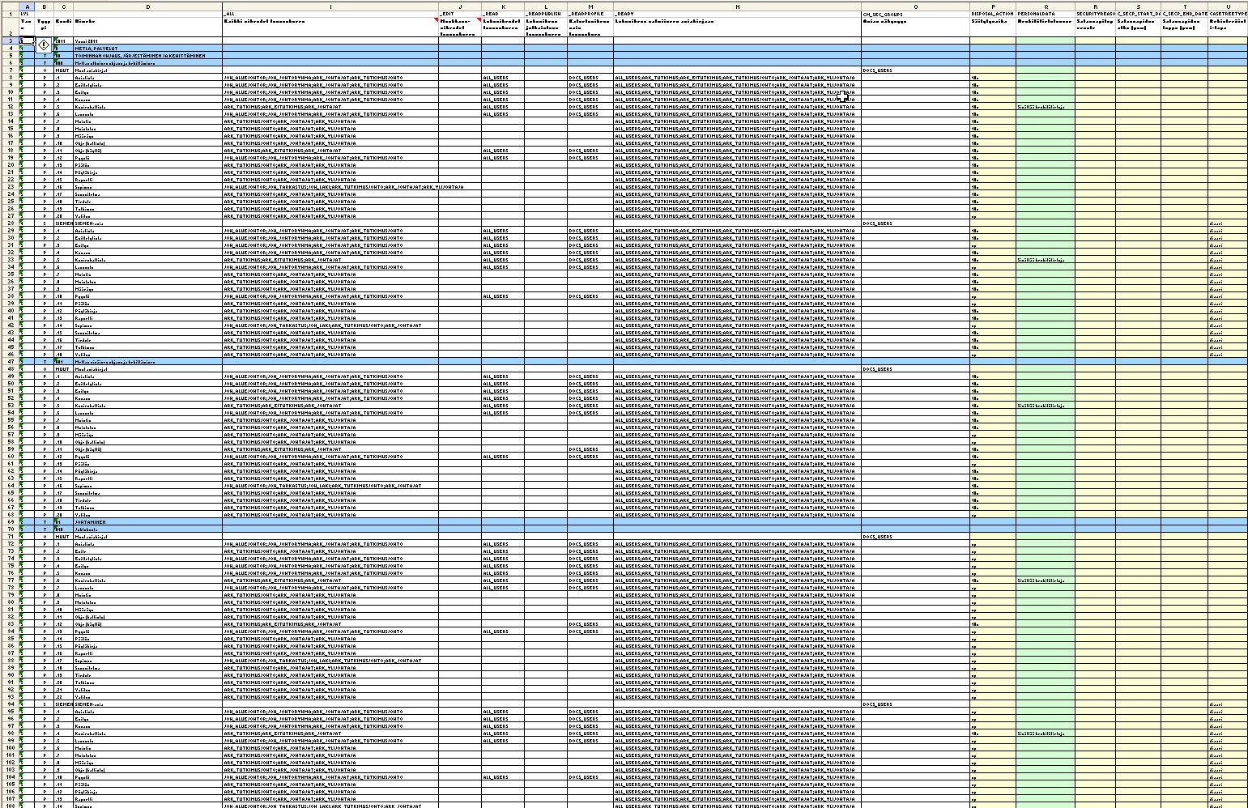Click TOIMINNAN OHJAUS, JÄRJESTÄMINEN JA KEHITTÄMINEN cell
This screenshot has height=808, width=1248.
click(x=148, y=56)
